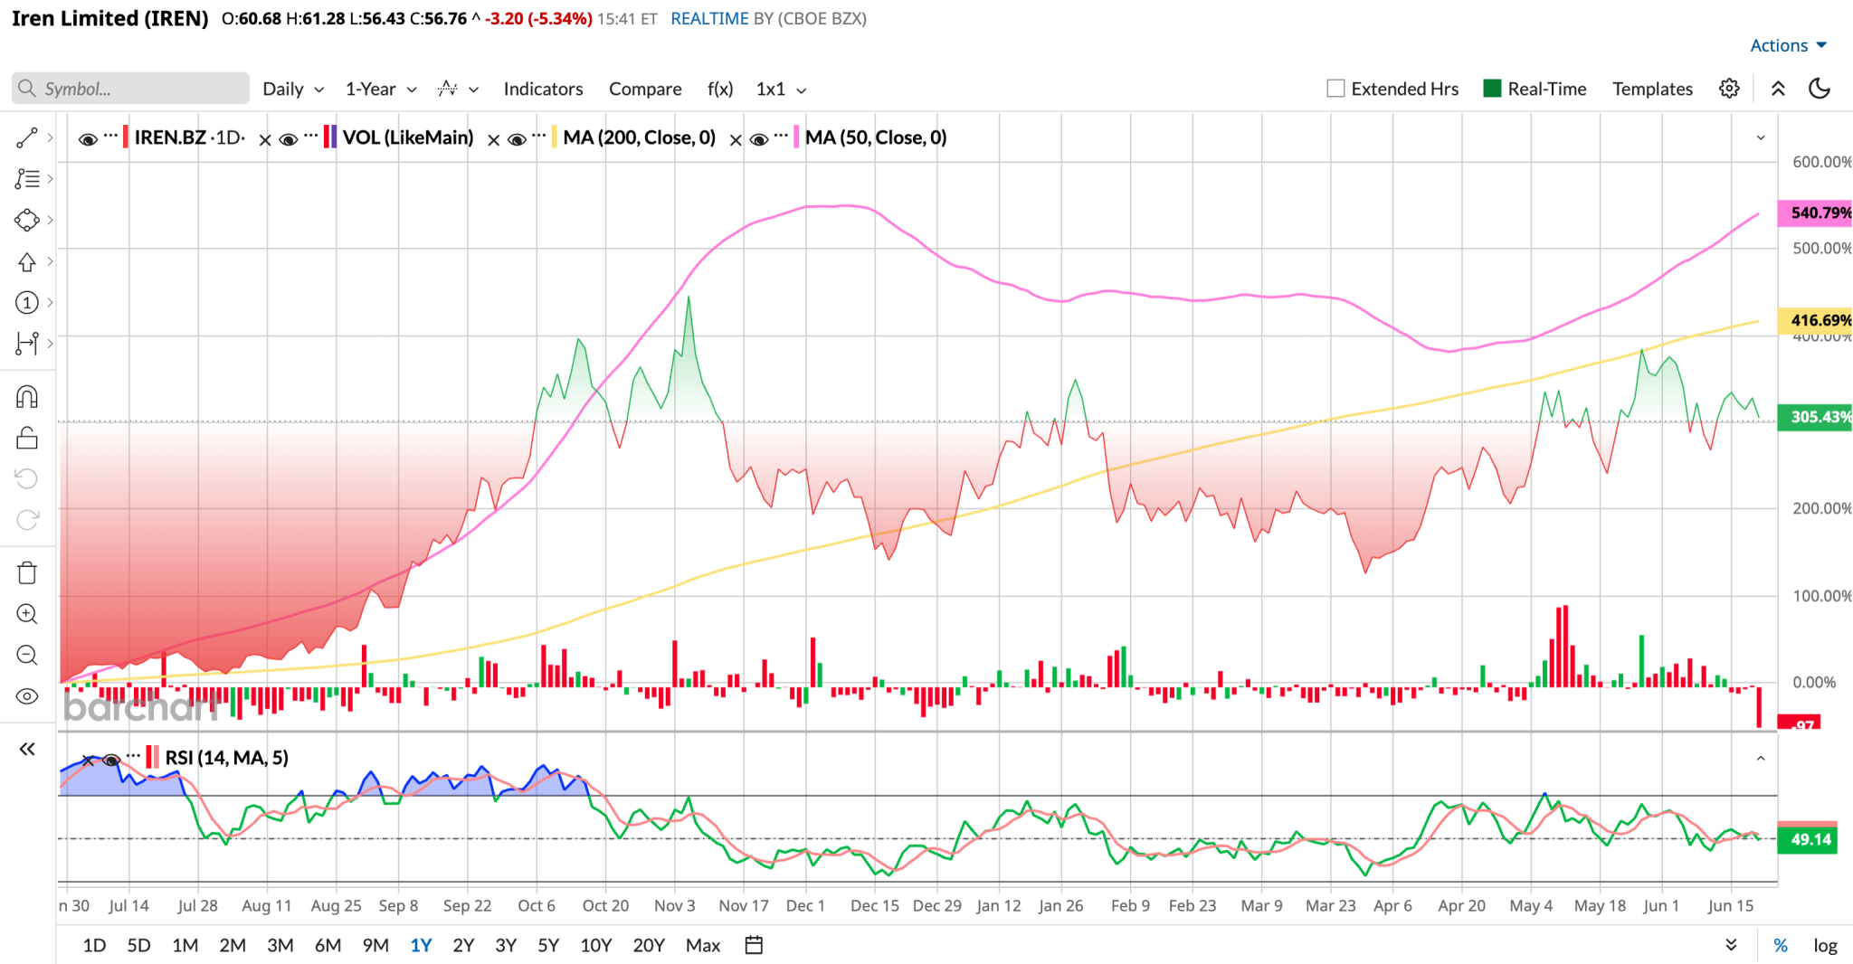Enable the Extended Hrs checkbox
Image resolution: width=1853 pixels, height=964 pixels.
[x=1335, y=89]
